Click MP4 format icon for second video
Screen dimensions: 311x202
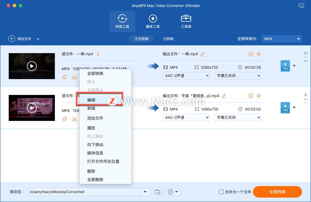coord(285,108)
